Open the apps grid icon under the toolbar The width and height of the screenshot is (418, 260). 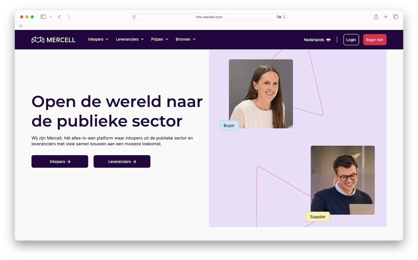(21, 26)
